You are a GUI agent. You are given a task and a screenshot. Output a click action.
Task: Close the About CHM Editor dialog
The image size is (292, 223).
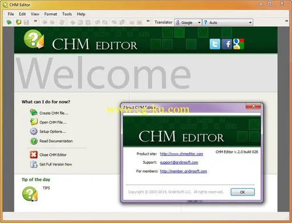[253, 106]
